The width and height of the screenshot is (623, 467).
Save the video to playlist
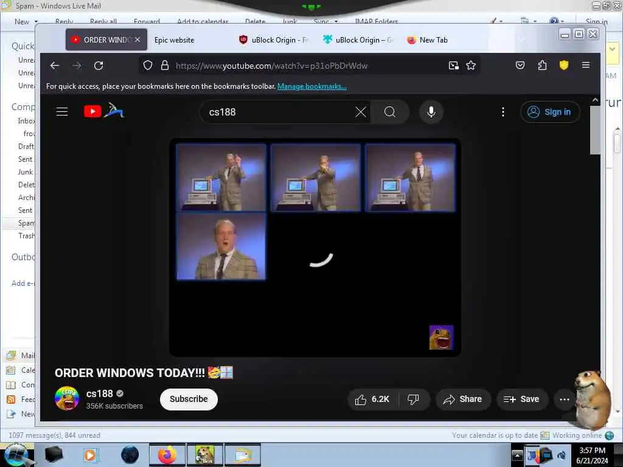521,399
